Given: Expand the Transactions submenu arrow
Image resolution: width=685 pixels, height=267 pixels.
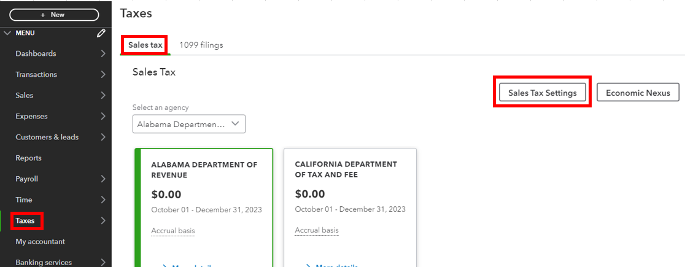Looking at the screenshot, I should click(103, 75).
